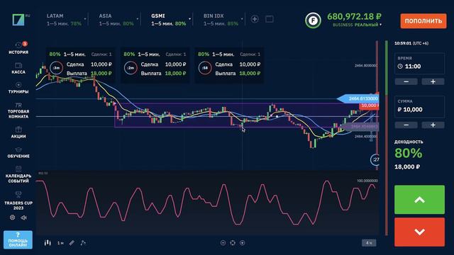Click the Доходность 80% profitability value

[x=409, y=153]
